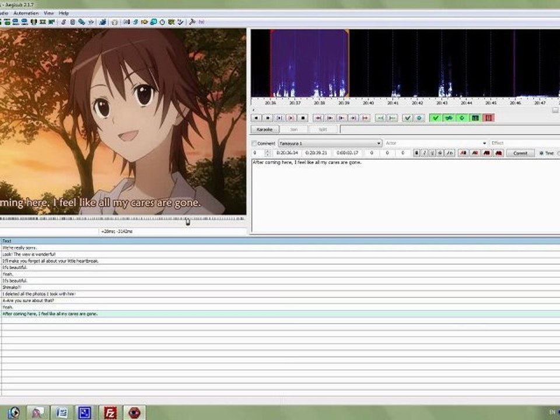Click the subtitle text edit box
Screen dimensions: 560x420
[x=406, y=196]
